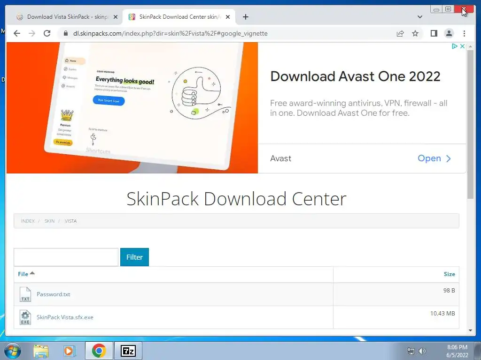This screenshot has width=481, height=360.
Task: Sort by the Size column header
Action: 449,274
